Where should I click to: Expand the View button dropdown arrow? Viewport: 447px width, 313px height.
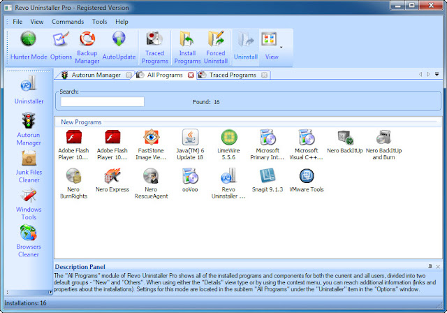tap(281, 48)
